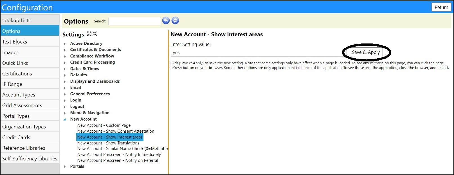Expand the Login arrow
Viewport: 454px width, 175px height.
click(65, 100)
